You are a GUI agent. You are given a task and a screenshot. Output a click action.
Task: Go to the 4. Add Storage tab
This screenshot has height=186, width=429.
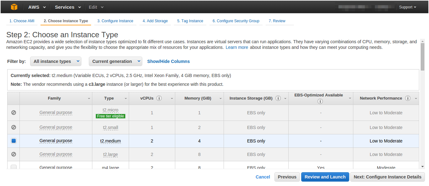155,21
